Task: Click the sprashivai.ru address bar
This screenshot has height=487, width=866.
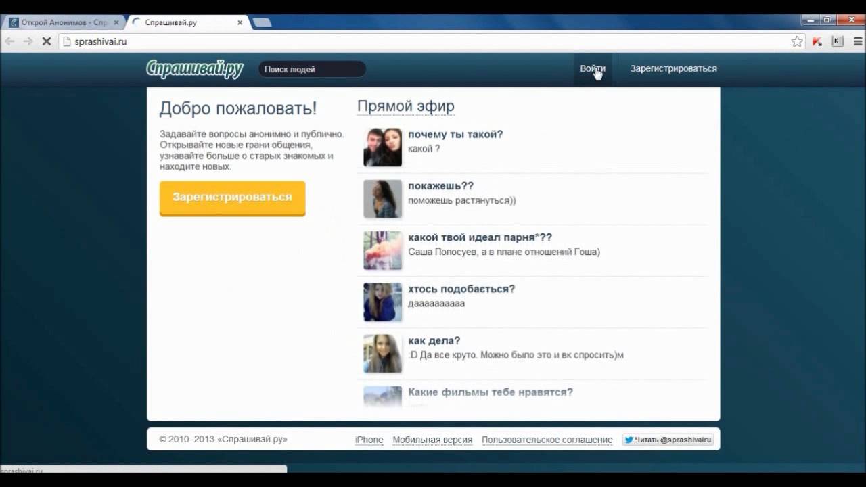Action: coord(406,41)
